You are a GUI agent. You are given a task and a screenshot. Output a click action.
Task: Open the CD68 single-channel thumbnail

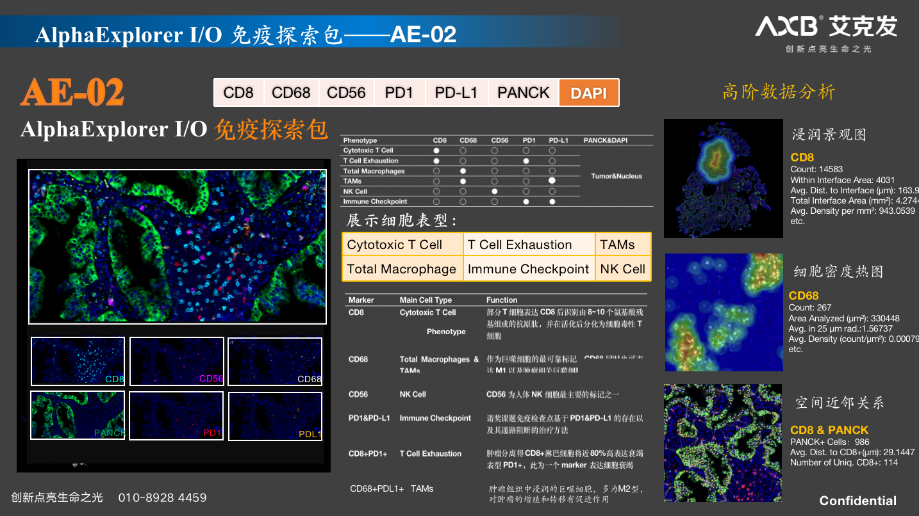(x=275, y=361)
